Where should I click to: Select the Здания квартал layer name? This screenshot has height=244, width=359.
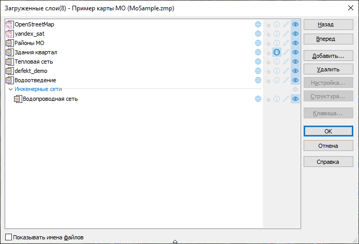pos(36,52)
